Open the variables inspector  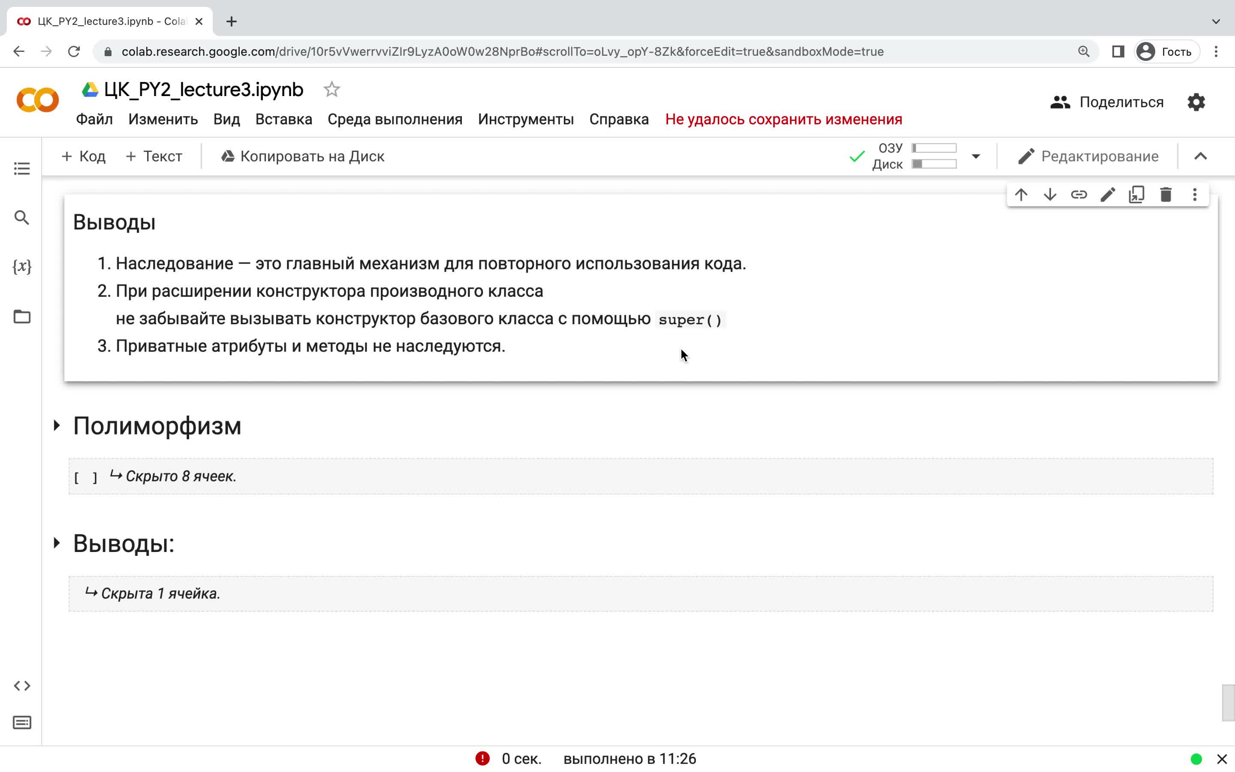21,266
